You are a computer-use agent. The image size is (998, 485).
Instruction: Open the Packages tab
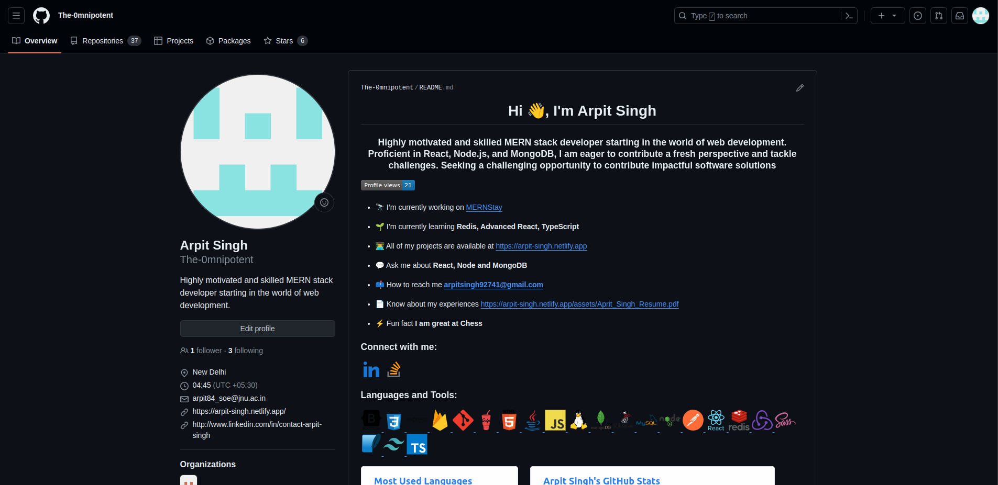pyautogui.click(x=228, y=41)
